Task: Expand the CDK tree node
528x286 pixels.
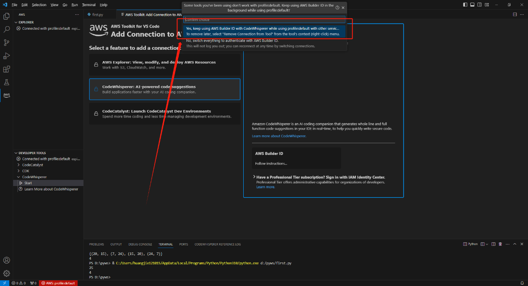Action: (18, 171)
